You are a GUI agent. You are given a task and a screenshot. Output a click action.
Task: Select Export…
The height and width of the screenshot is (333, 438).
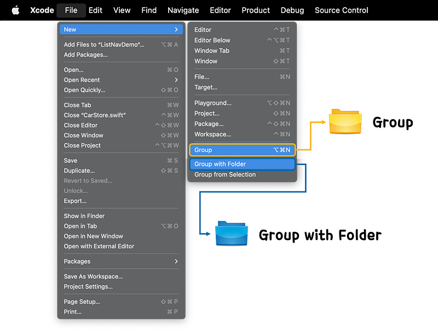coord(121,201)
